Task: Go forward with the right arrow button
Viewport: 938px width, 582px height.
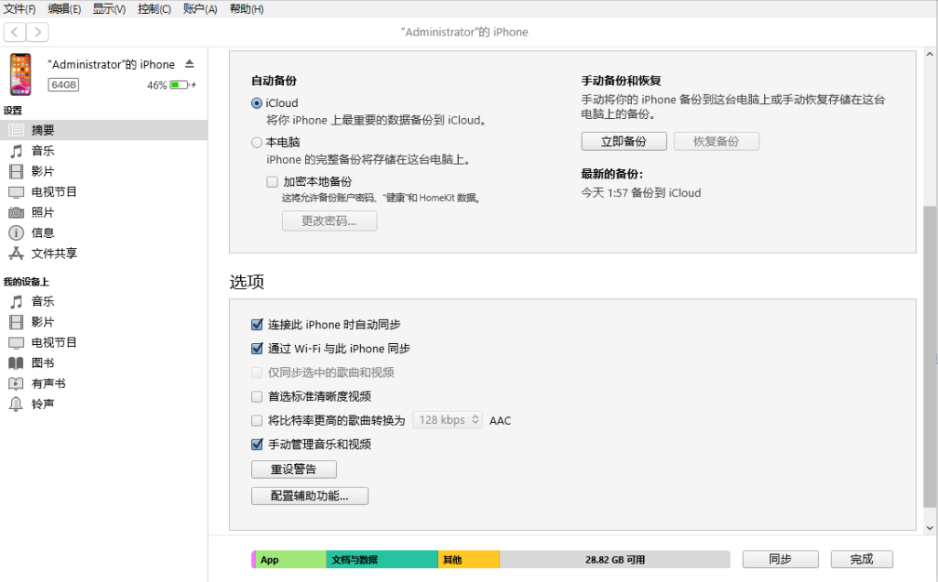Action: pos(37,32)
